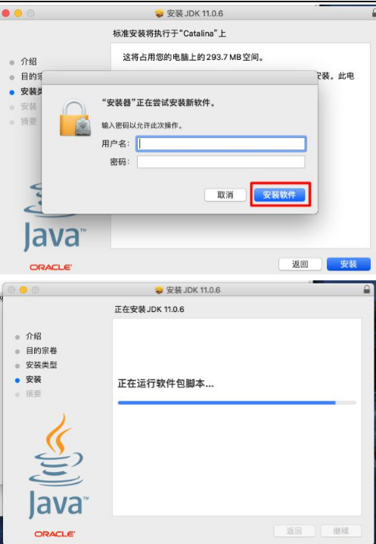Focus the 用户名 username field
This screenshot has width=376, height=544.
click(221, 144)
